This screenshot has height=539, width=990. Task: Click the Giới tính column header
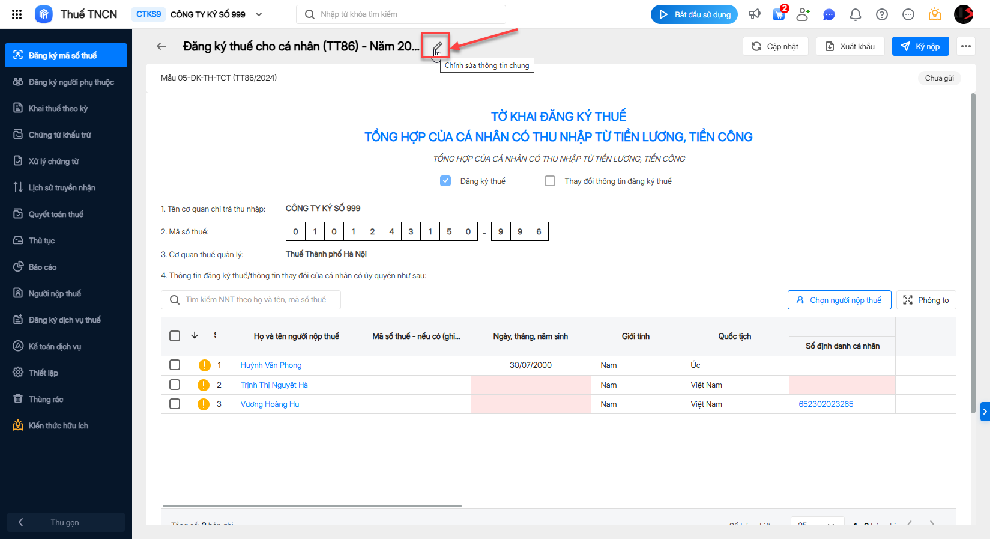point(636,336)
